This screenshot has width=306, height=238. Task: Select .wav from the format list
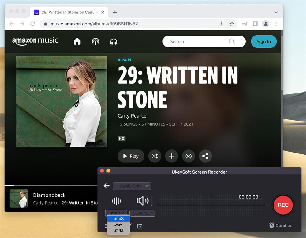click(x=118, y=225)
